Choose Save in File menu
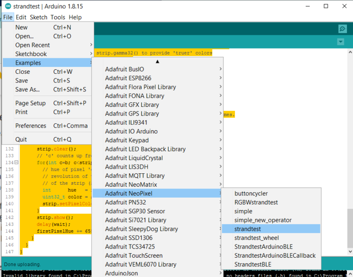The height and width of the screenshot is (277, 353). point(48,80)
